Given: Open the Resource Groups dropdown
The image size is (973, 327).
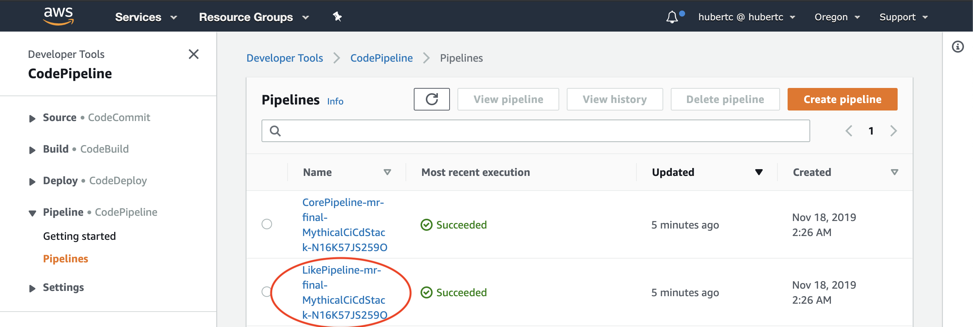Looking at the screenshot, I should [x=254, y=17].
